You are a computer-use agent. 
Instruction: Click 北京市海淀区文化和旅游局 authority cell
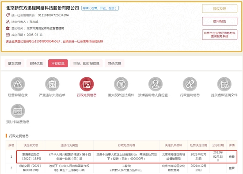(x=174, y=168)
